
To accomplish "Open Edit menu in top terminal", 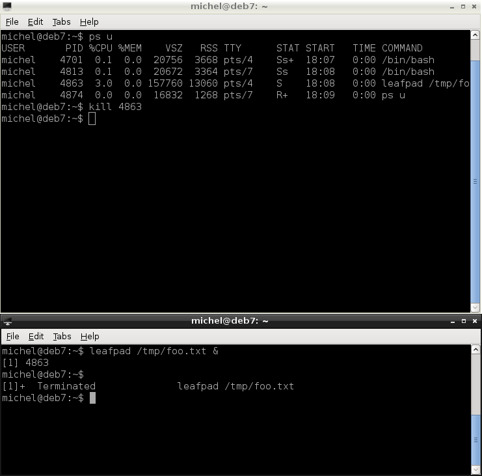I will tap(35, 22).
